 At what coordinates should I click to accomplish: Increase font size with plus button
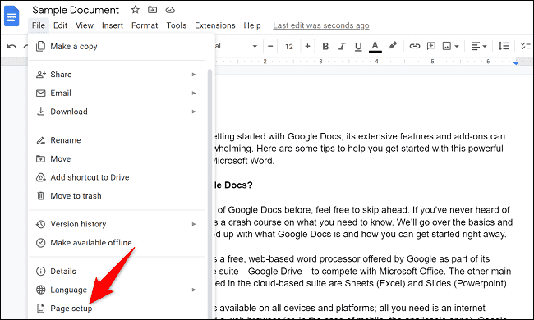307,46
